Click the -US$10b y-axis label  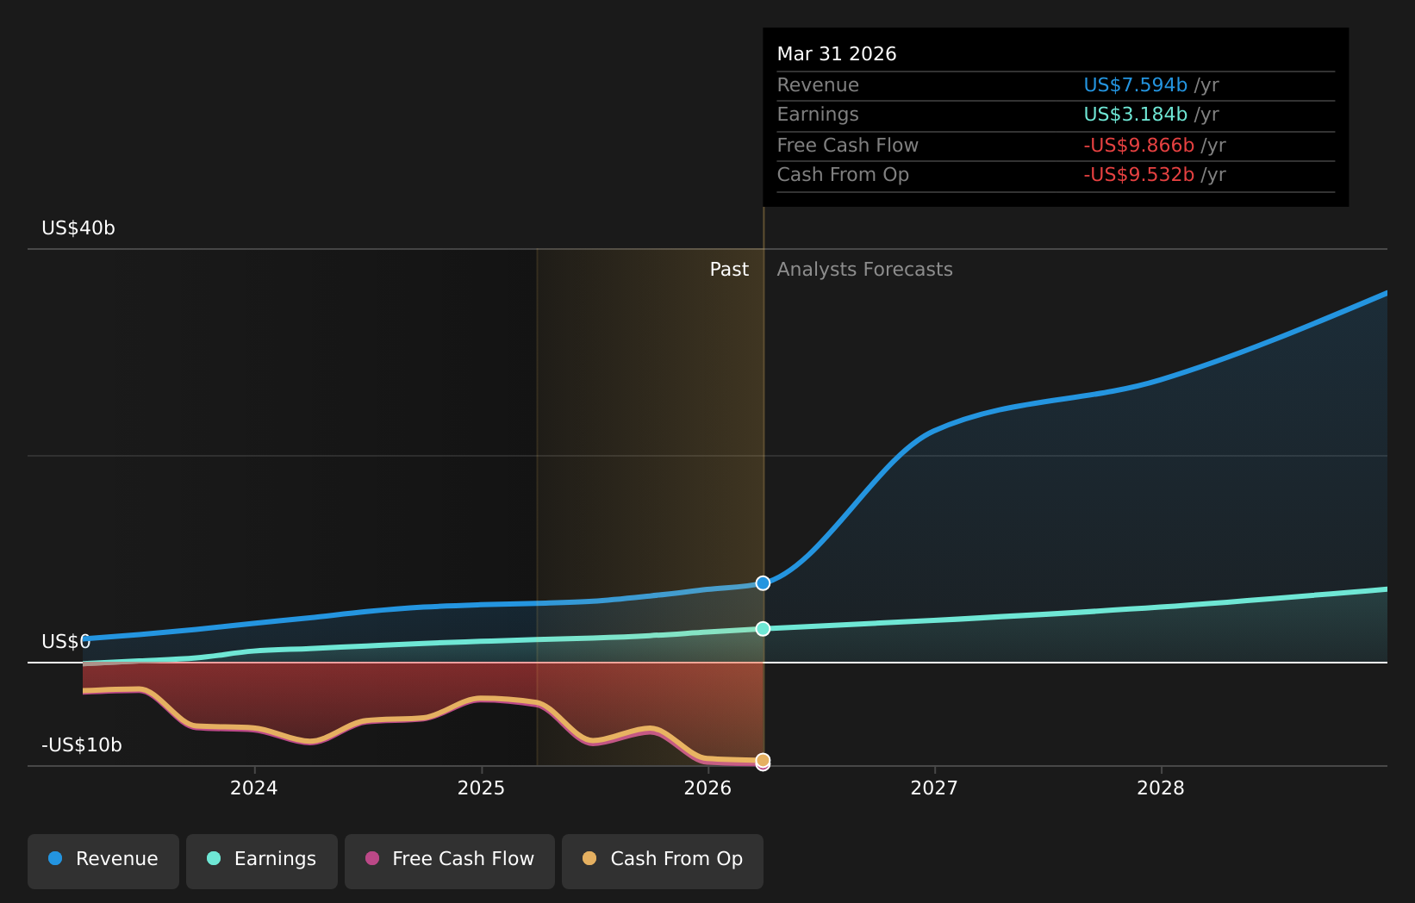tap(82, 745)
